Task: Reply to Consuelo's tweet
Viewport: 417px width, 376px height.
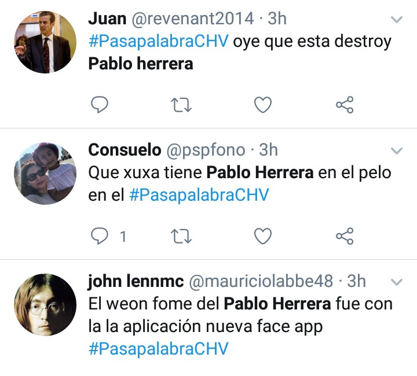Action: pyautogui.click(x=100, y=236)
